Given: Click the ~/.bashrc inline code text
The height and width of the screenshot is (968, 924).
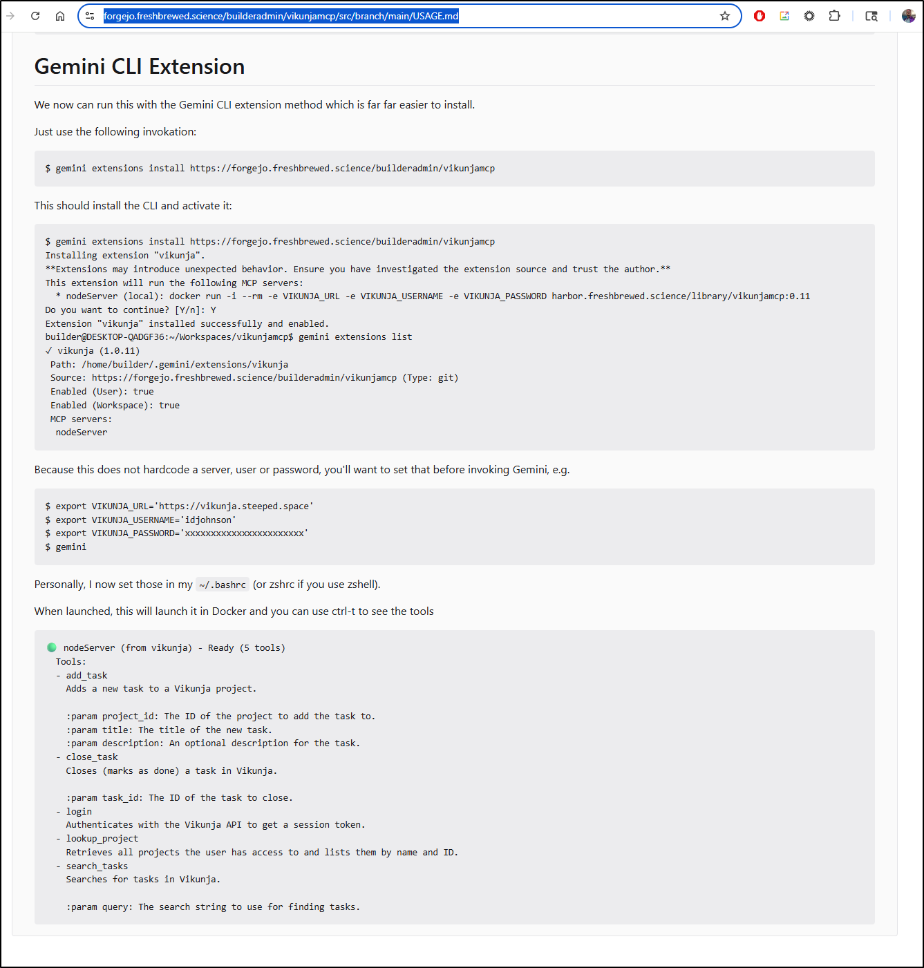Looking at the screenshot, I should [223, 585].
